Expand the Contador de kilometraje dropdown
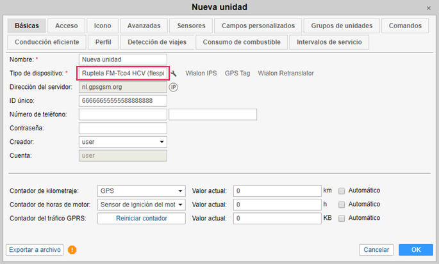This screenshot has width=439, height=264. pos(141,190)
